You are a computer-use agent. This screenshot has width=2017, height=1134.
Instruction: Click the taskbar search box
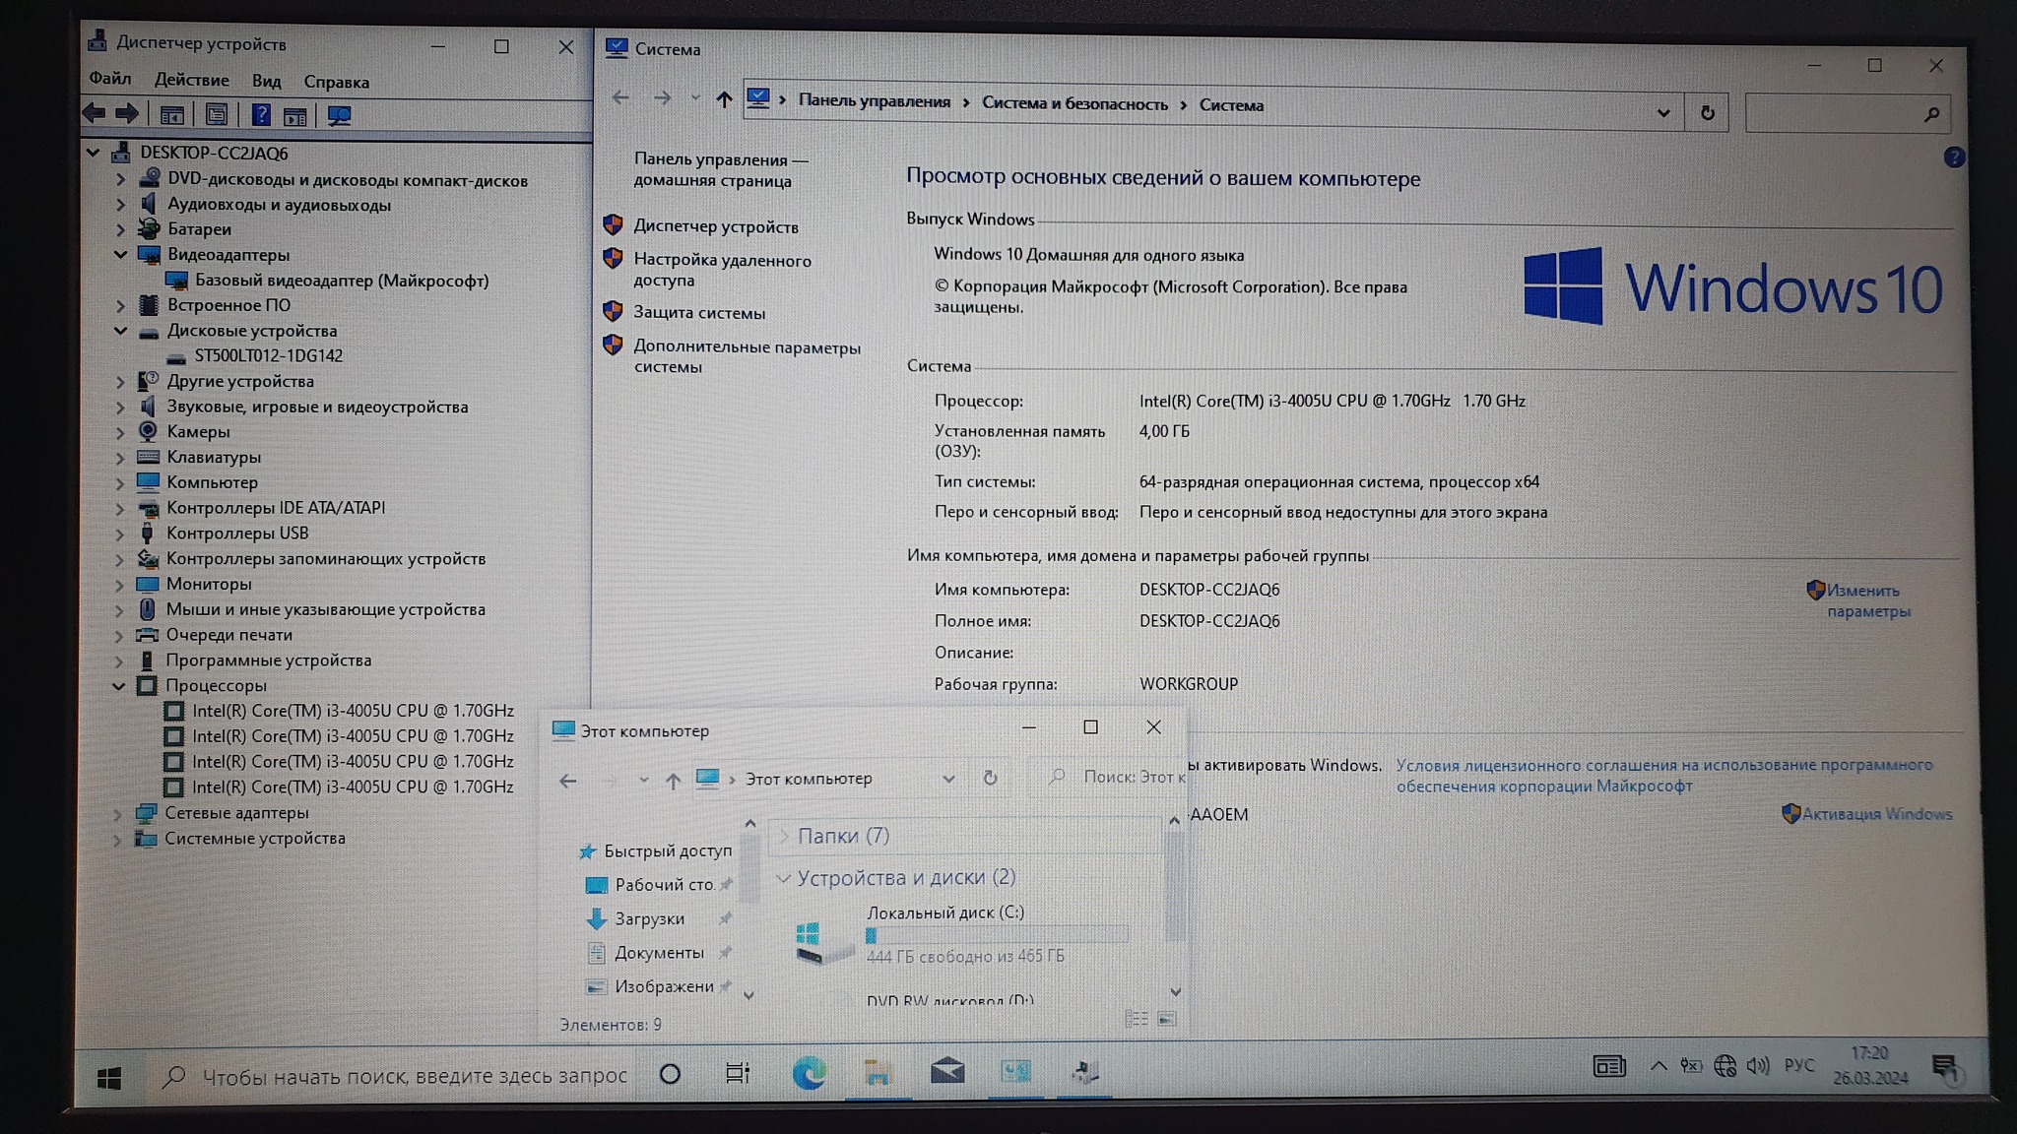pos(414,1076)
